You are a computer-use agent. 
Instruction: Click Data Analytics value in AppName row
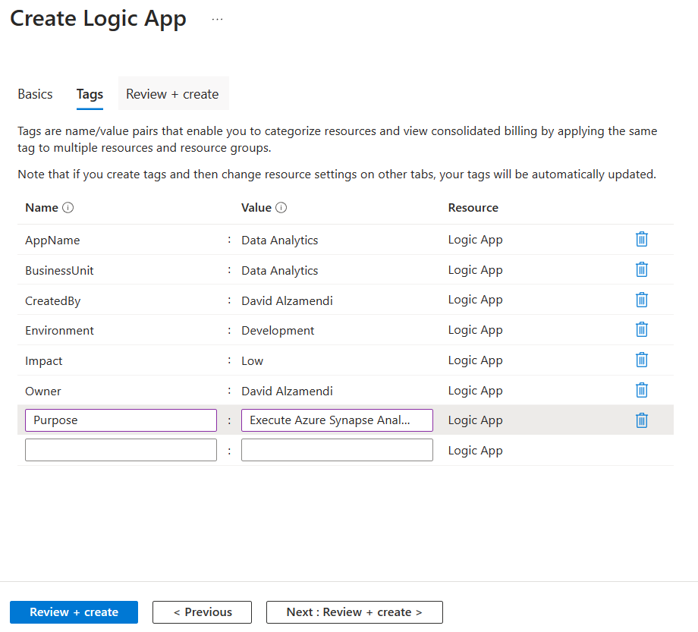click(x=279, y=241)
